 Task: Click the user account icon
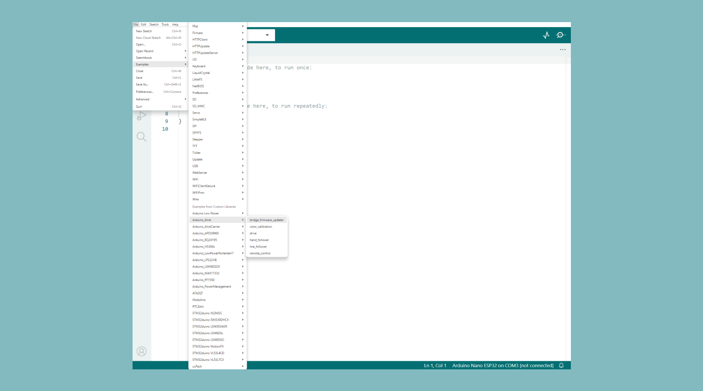pos(142,351)
